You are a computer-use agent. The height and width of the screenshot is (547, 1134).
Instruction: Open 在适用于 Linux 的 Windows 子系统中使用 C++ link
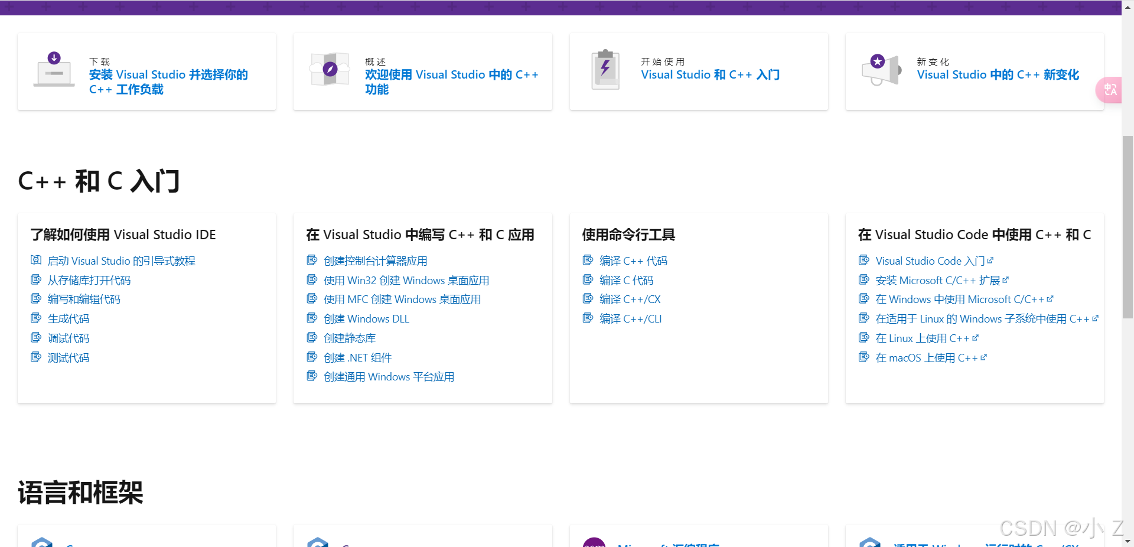coord(987,318)
